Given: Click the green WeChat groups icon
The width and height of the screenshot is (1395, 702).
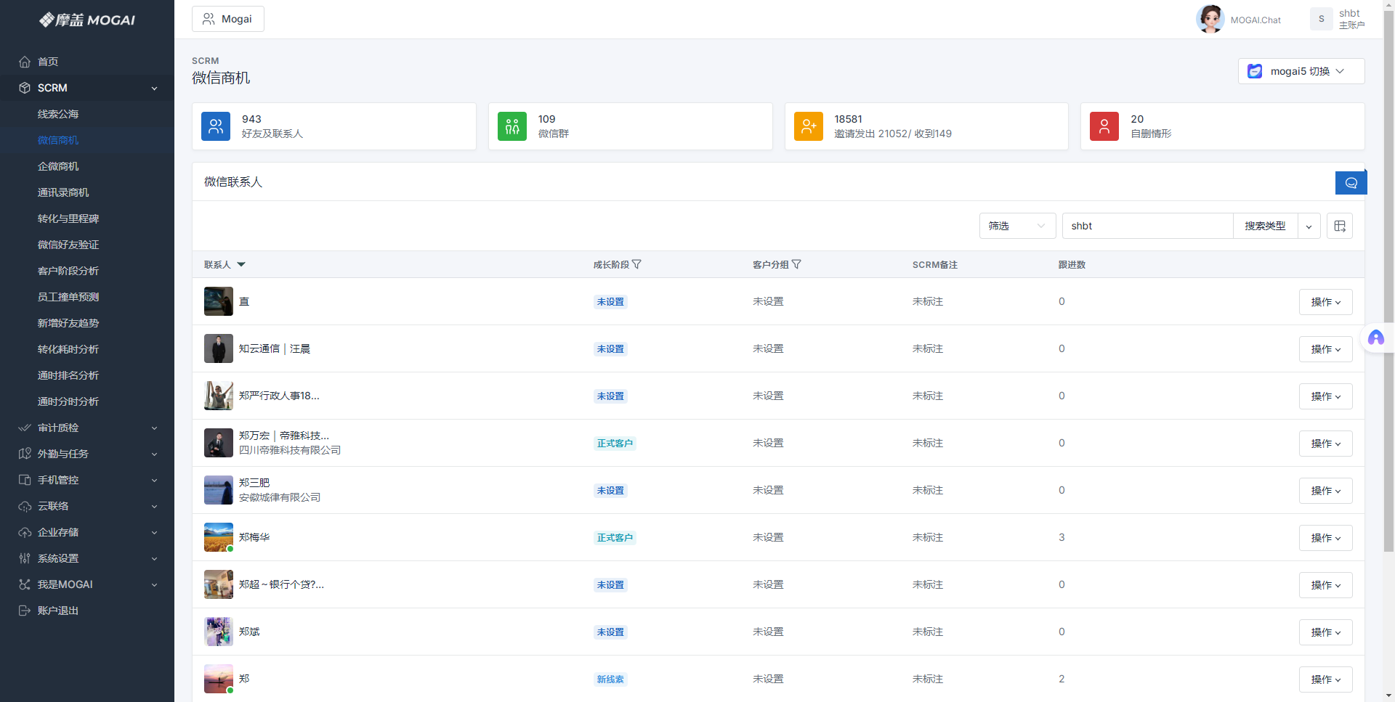Looking at the screenshot, I should [x=512, y=126].
